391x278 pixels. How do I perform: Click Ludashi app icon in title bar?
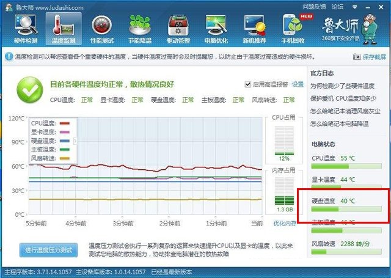[x=9, y=7]
